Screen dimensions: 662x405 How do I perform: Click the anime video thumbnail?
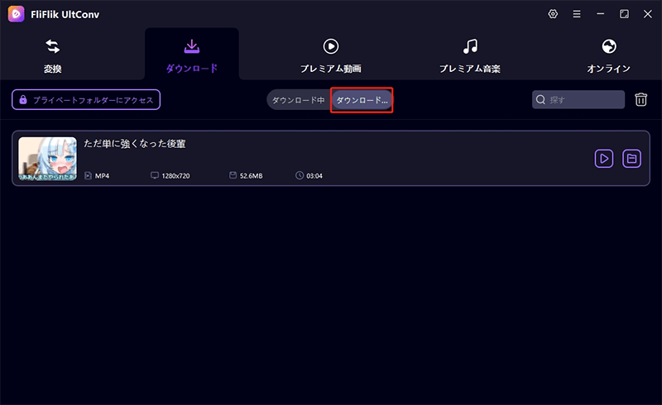[47, 158]
